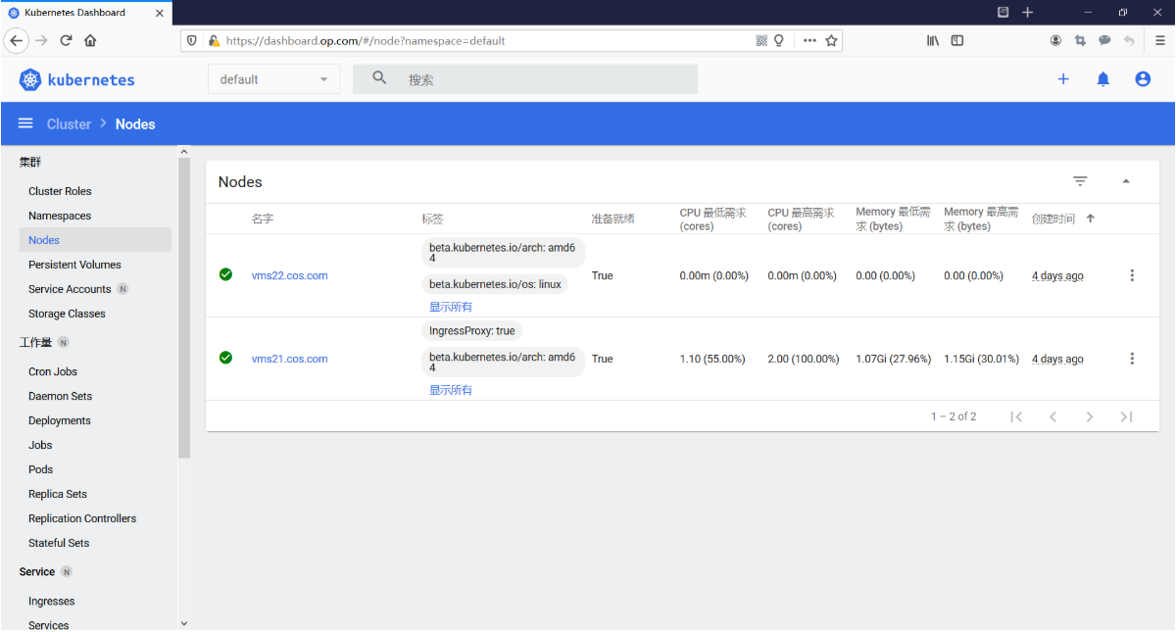Viewport: 1176px width, 632px height.
Task: Click the sidebar vertical scrollbar
Action: coord(184,307)
